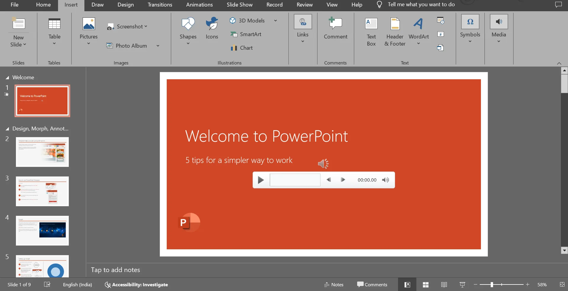Collapse the Design, Morph, Annot... section
Viewport: 568px width, 291px height.
click(7, 129)
